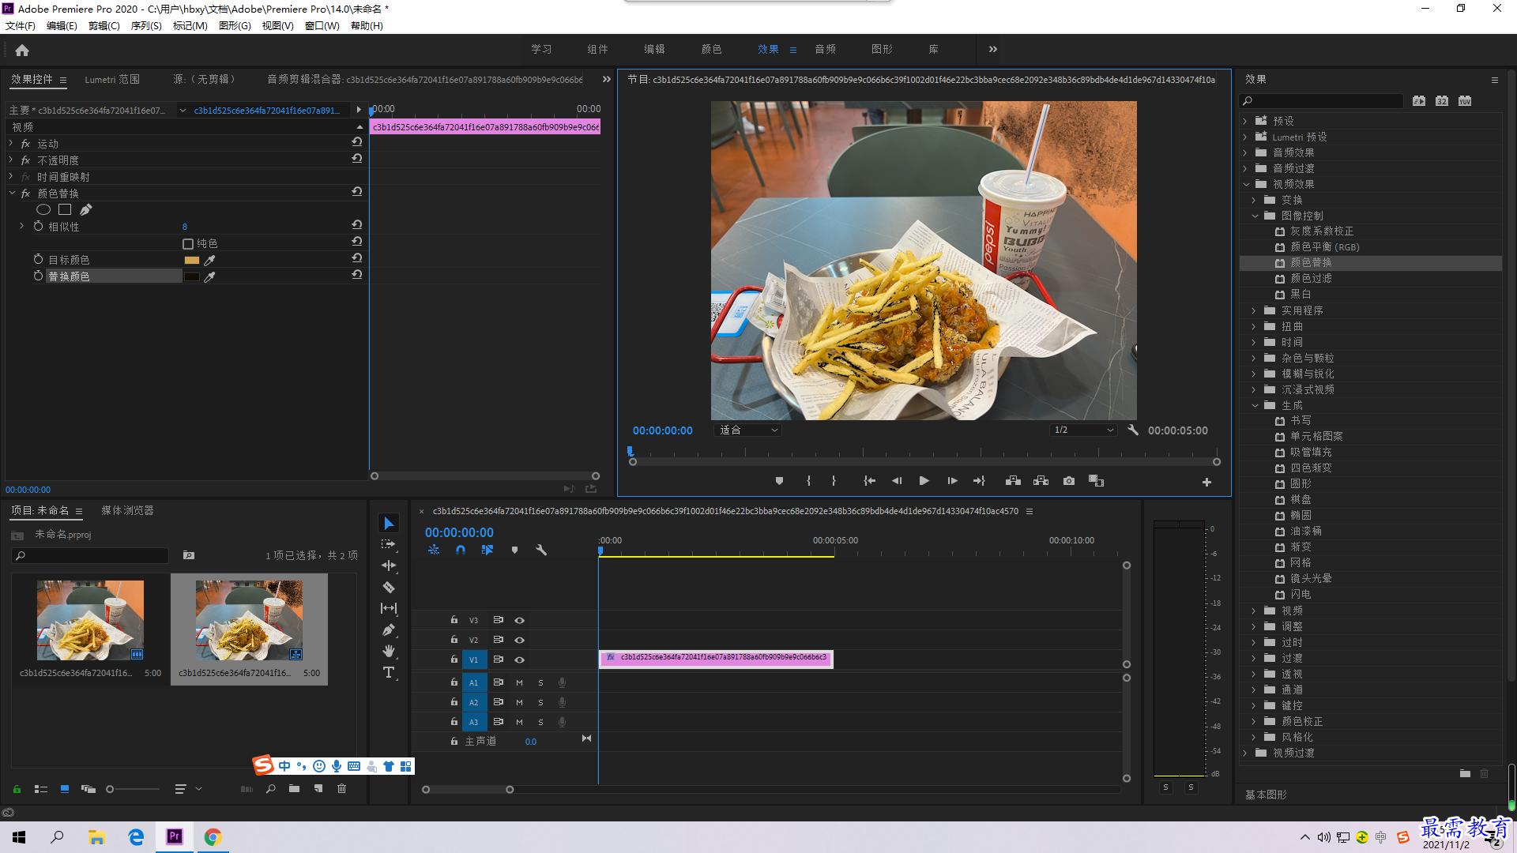The image size is (1517, 853).
Task: Enable the 纯色 checkbox
Action: 188,243
